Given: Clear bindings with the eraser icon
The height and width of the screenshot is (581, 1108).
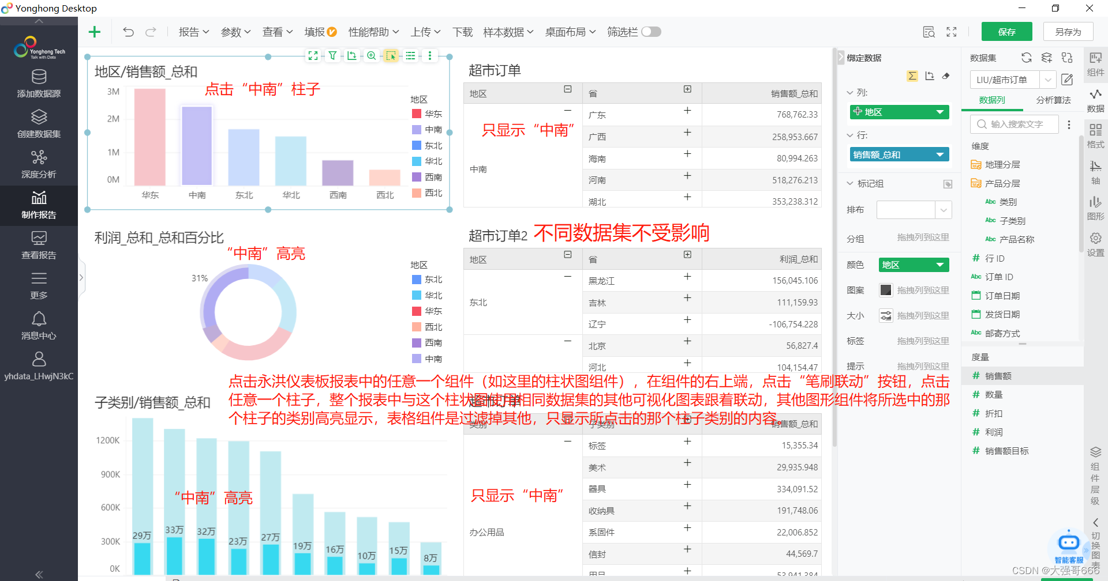Looking at the screenshot, I should [x=946, y=76].
